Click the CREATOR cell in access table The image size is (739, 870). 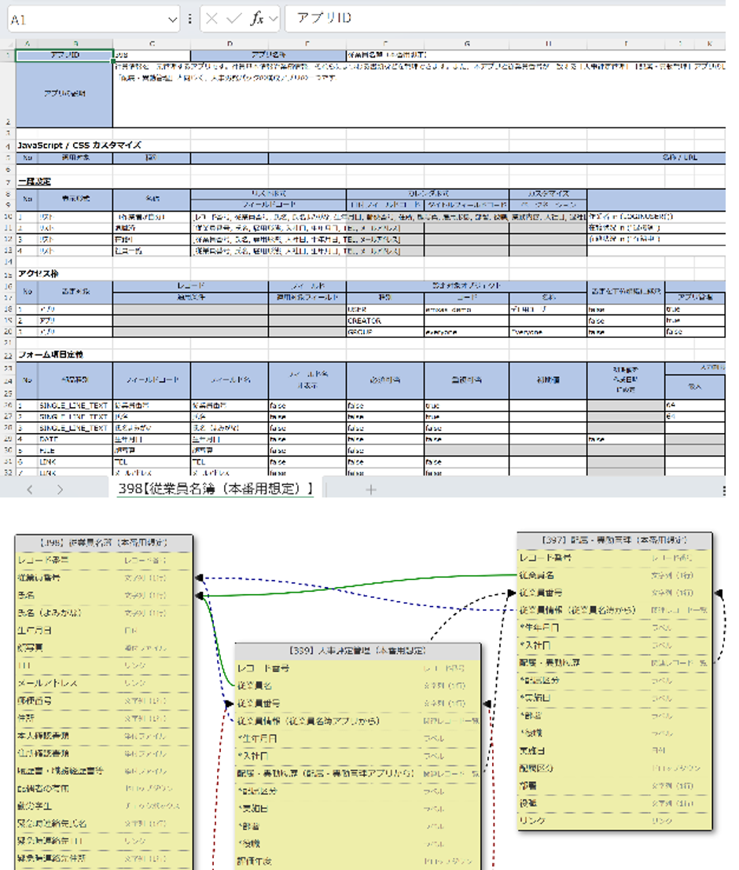pyautogui.click(x=385, y=321)
